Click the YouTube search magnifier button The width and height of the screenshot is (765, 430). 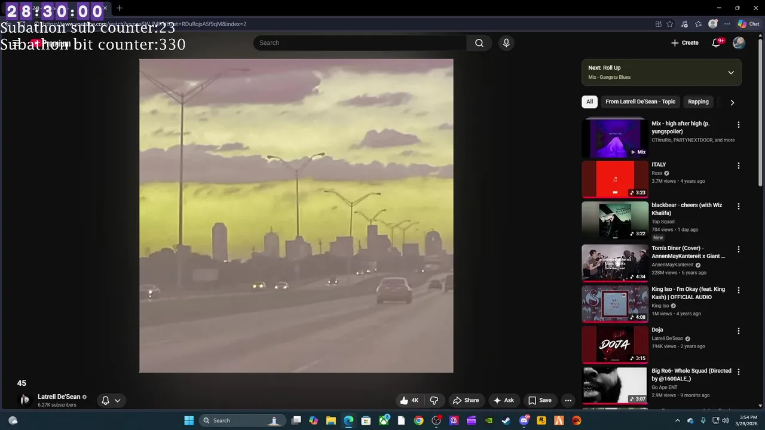(x=479, y=43)
